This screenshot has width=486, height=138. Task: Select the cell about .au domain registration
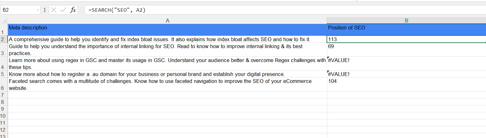pyautogui.click(x=167, y=74)
